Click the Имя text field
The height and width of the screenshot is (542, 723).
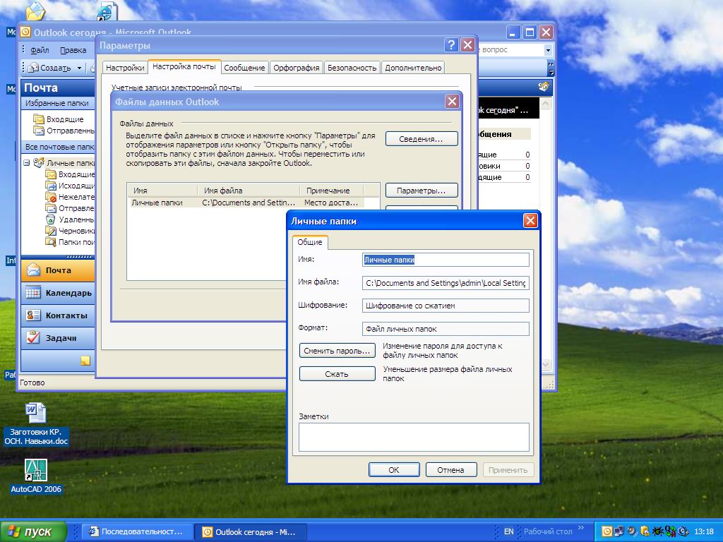click(446, 260)
